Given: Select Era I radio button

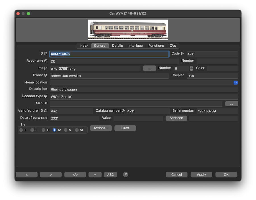Looking at the screenshot, I should pos(21,130).
